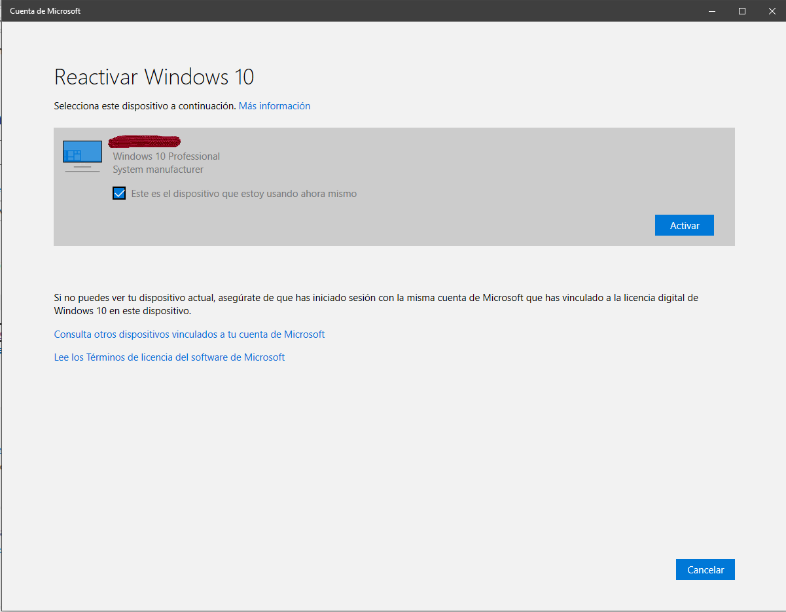The height and width of the screenshot is (612, 786).
Task: Select 'Cuenta de Microsoft' window title
Action: [x=45, y=11]
